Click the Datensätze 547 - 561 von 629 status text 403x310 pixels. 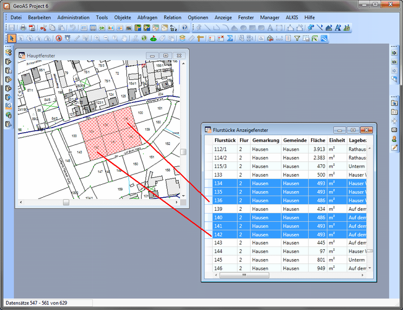point(36,303)
